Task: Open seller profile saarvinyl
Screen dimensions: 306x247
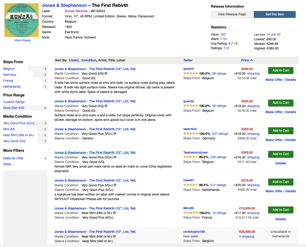Action: click(190, 129)
